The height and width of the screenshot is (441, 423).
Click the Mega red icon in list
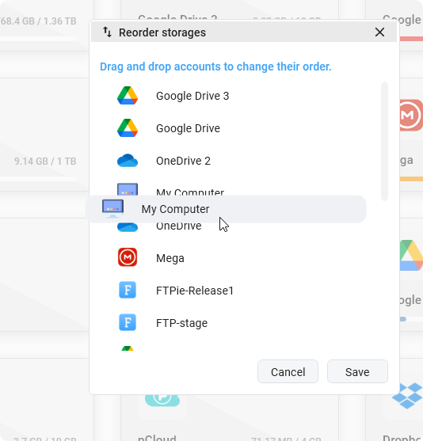[x=128, y=257]
